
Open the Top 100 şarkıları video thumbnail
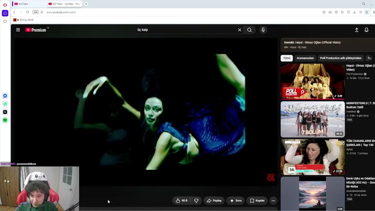pyautogui.click(x=313, y=157)
